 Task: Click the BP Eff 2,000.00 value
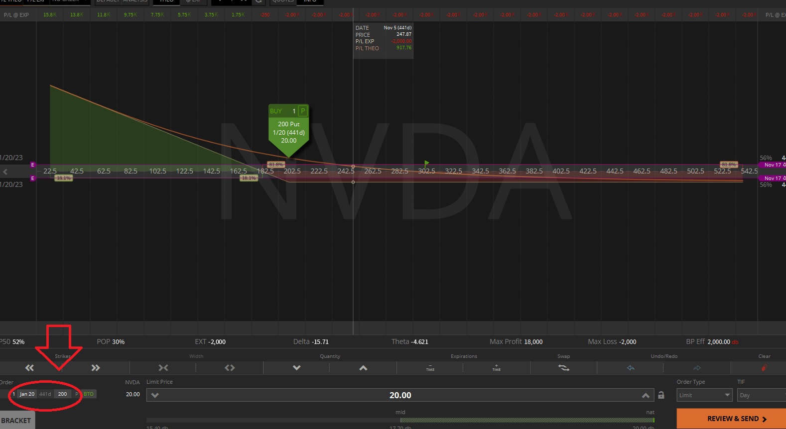pos(712,342)
